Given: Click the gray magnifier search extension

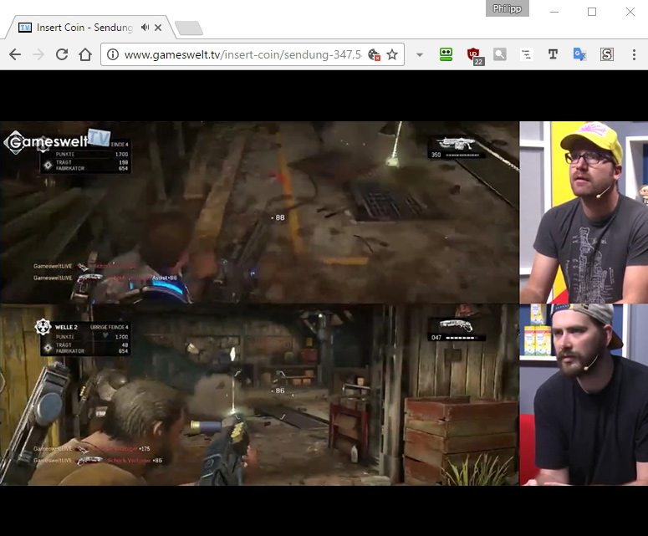Looking at the screenshot, I should pos(500,54).
